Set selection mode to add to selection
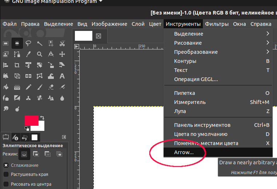Viewport: 277px width, 189px height. point(36,154)
